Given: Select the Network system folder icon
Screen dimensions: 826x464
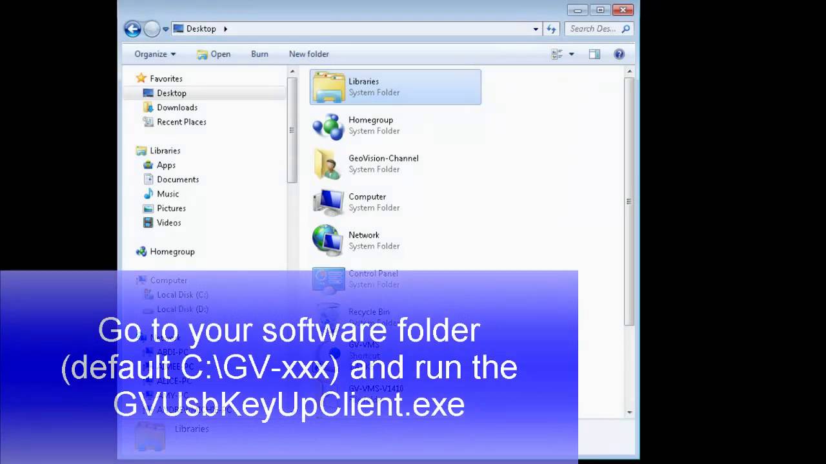Looking at the screenshot, I should pyautogui.click(x=328, y=240).
